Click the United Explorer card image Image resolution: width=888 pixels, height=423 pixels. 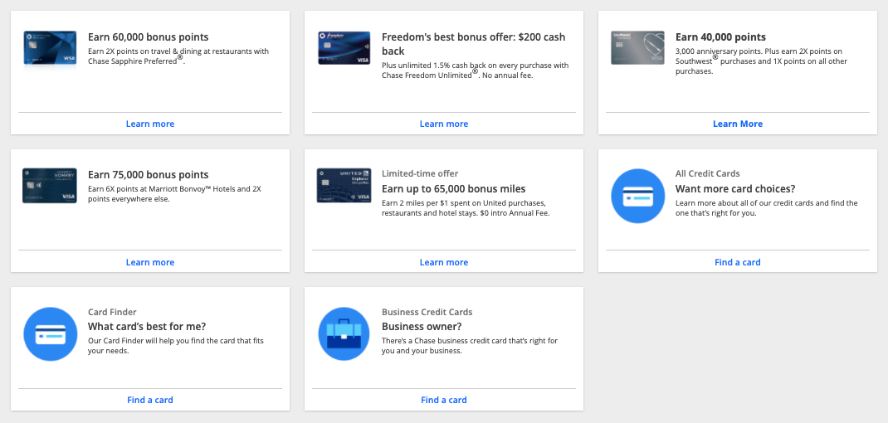[344, 186]
